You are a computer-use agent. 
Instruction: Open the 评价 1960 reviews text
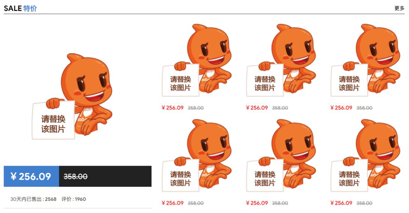point(74,199)
